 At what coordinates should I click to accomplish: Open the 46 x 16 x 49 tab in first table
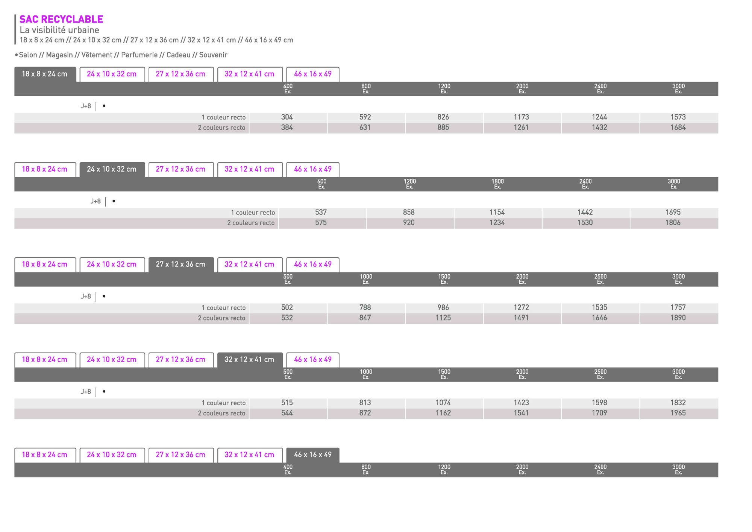pyautogui.click(x=312, y=74)
